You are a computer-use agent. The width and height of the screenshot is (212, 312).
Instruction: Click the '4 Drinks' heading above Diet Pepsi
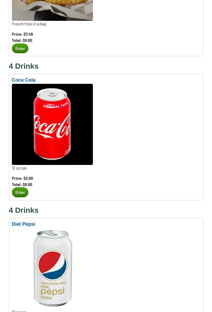(24, 210)
